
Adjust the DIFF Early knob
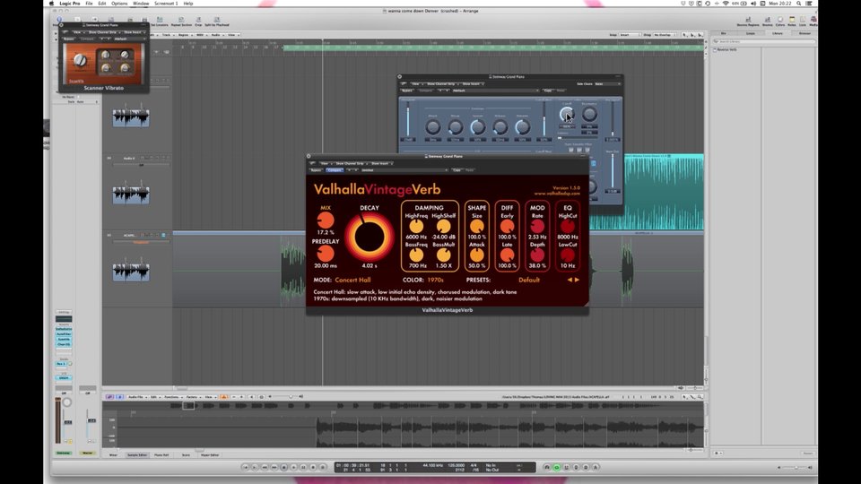507,226
